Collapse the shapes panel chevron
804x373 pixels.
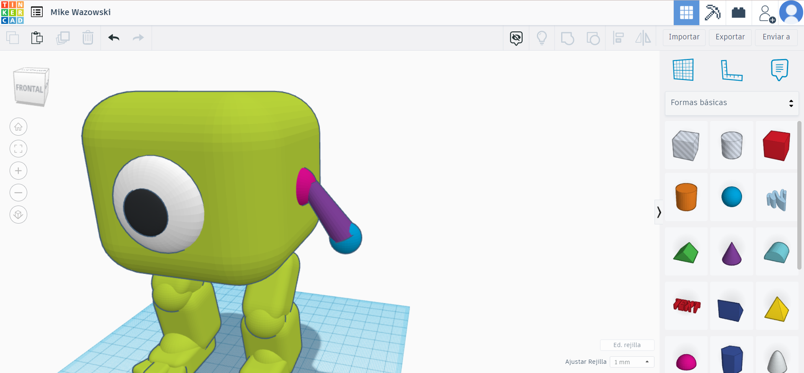pos(659,212)
